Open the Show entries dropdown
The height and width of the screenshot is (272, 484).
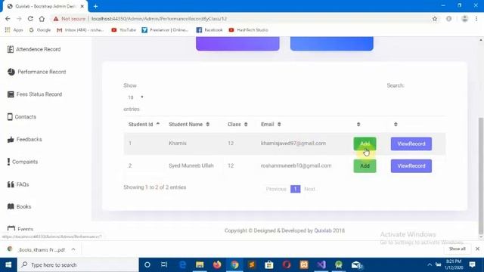[x=135, y=97]
